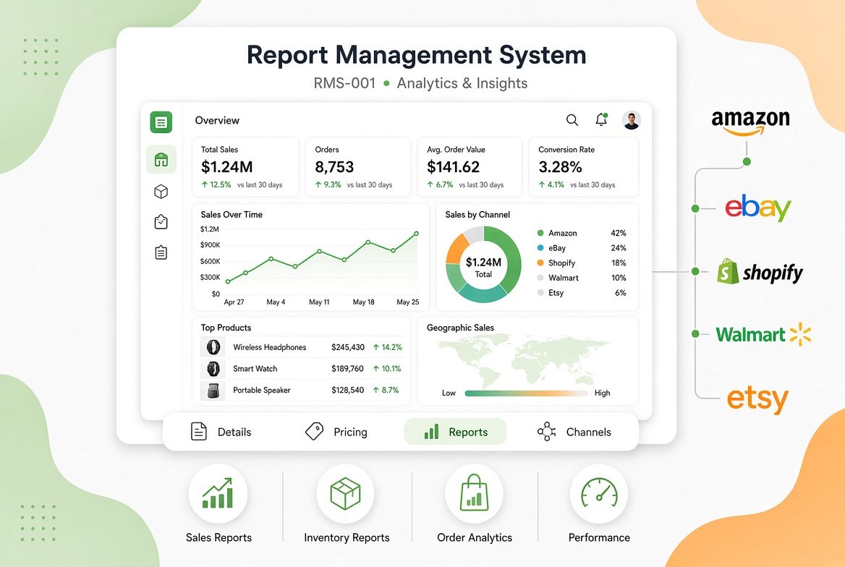Click the Shopify 18% legend value

tap(619, 263)
